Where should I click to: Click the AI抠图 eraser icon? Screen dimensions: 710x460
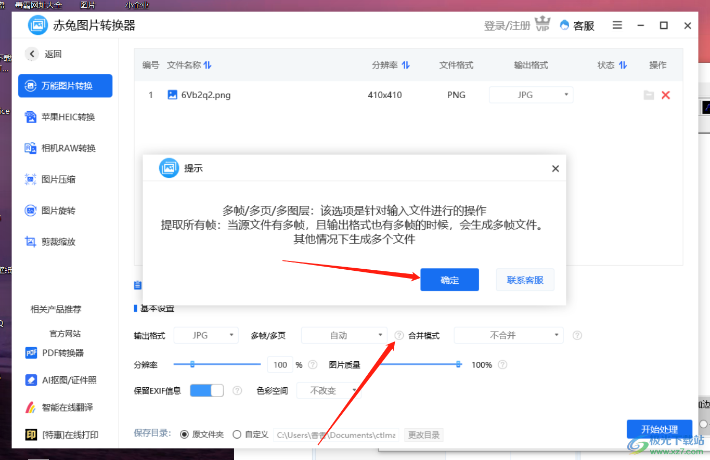(x=31, y=380)
